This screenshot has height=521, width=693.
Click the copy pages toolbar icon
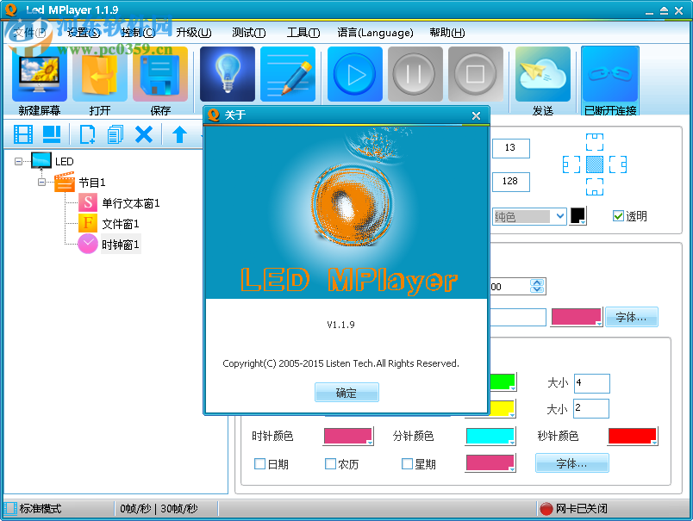click(x=116, y=134)
